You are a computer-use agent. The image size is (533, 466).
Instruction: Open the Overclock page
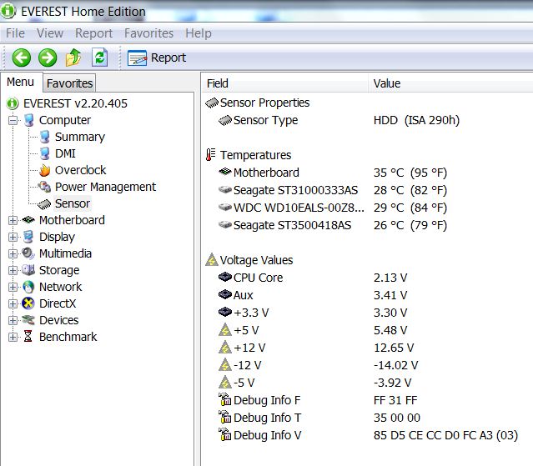[x=81, y=170]
